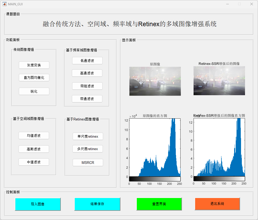
Task: Click the Retinex-SSR enhanced image preview
Action: point(219,81)
